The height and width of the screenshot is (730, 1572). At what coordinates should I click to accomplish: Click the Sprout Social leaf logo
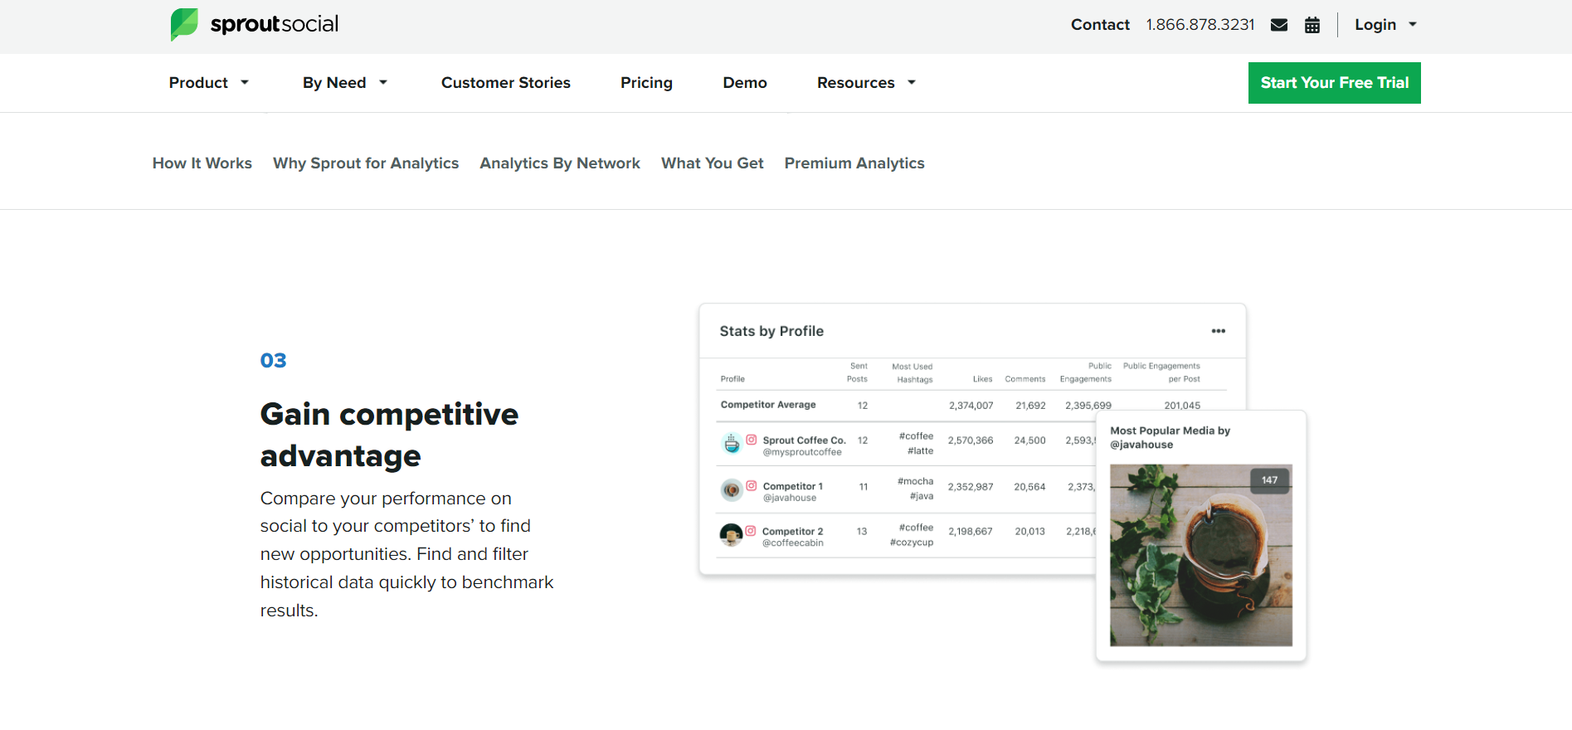click(x=184, y=24)
